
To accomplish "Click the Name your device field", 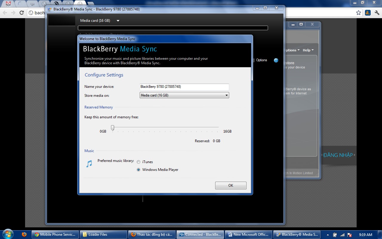I will (x=184, y=87).
